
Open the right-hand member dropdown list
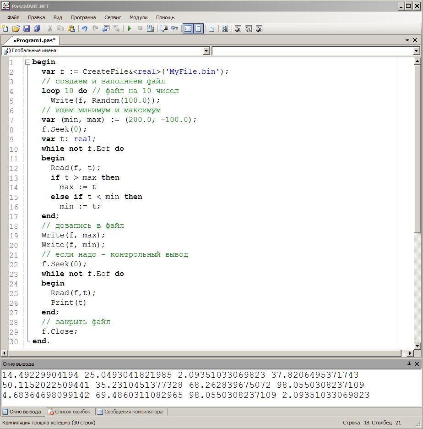[x=416, y=51]
